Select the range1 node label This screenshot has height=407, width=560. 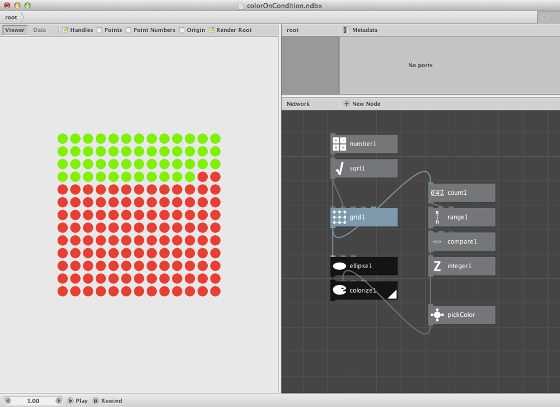pos(458,217)
